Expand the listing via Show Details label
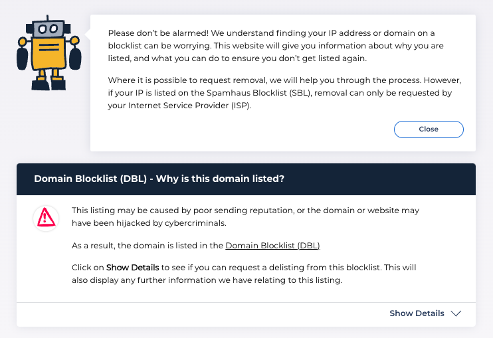The image size is (493, 338). [x=417, y=313]
